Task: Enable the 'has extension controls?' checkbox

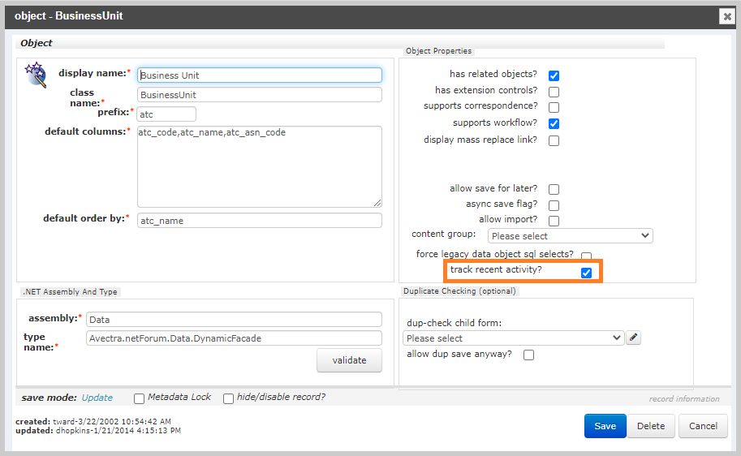Action: (x=554, y=92)
